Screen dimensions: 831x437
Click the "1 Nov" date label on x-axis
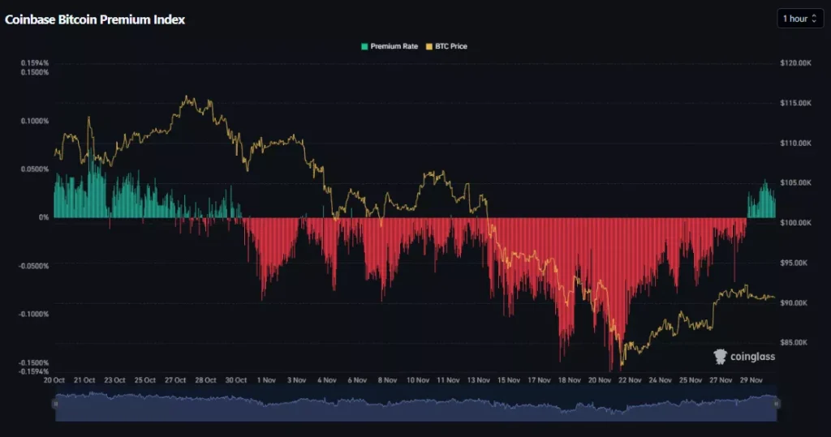click(266, 379)
